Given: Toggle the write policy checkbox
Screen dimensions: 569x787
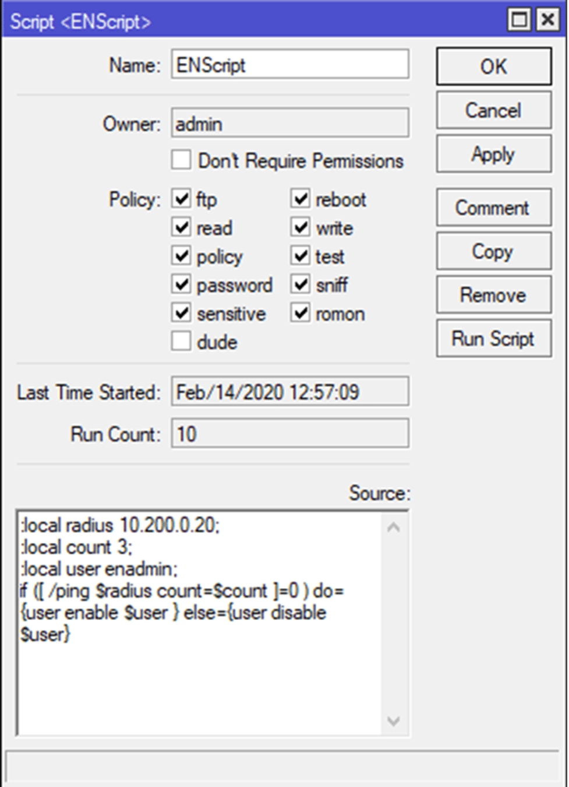Looking at the screenshot, I should (x=301, y=227).
